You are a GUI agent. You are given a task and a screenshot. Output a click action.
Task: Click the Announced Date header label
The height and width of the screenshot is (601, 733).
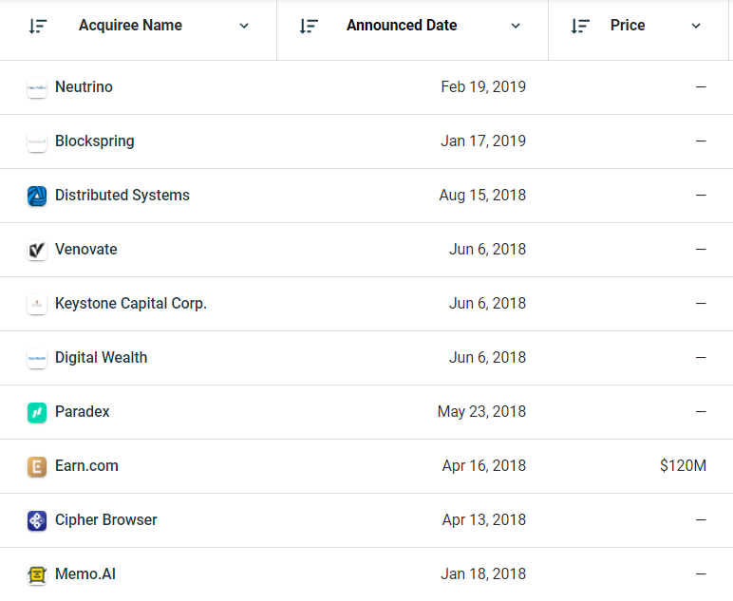tap(402, 26)
